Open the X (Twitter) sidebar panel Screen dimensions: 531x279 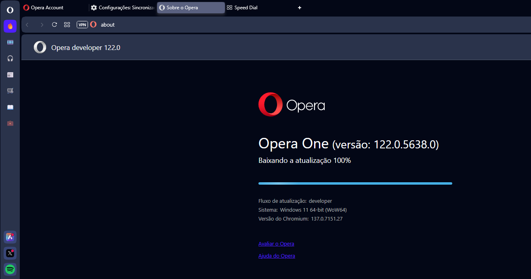10,253
